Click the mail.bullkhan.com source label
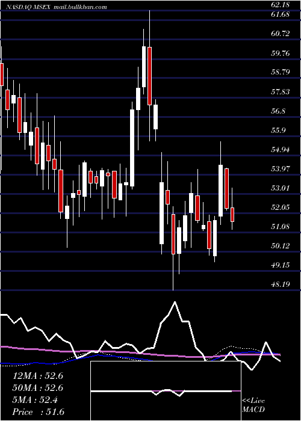The height and width of the screenshot is (421, 301). [x=80, y=7]
